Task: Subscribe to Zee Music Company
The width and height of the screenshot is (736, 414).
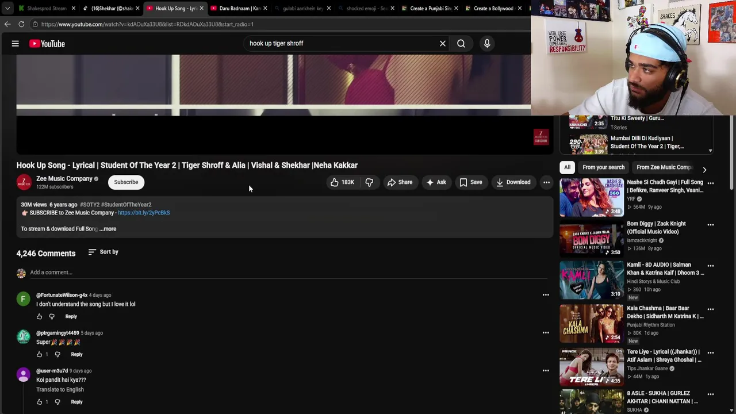Action: [x=126, y=182]
